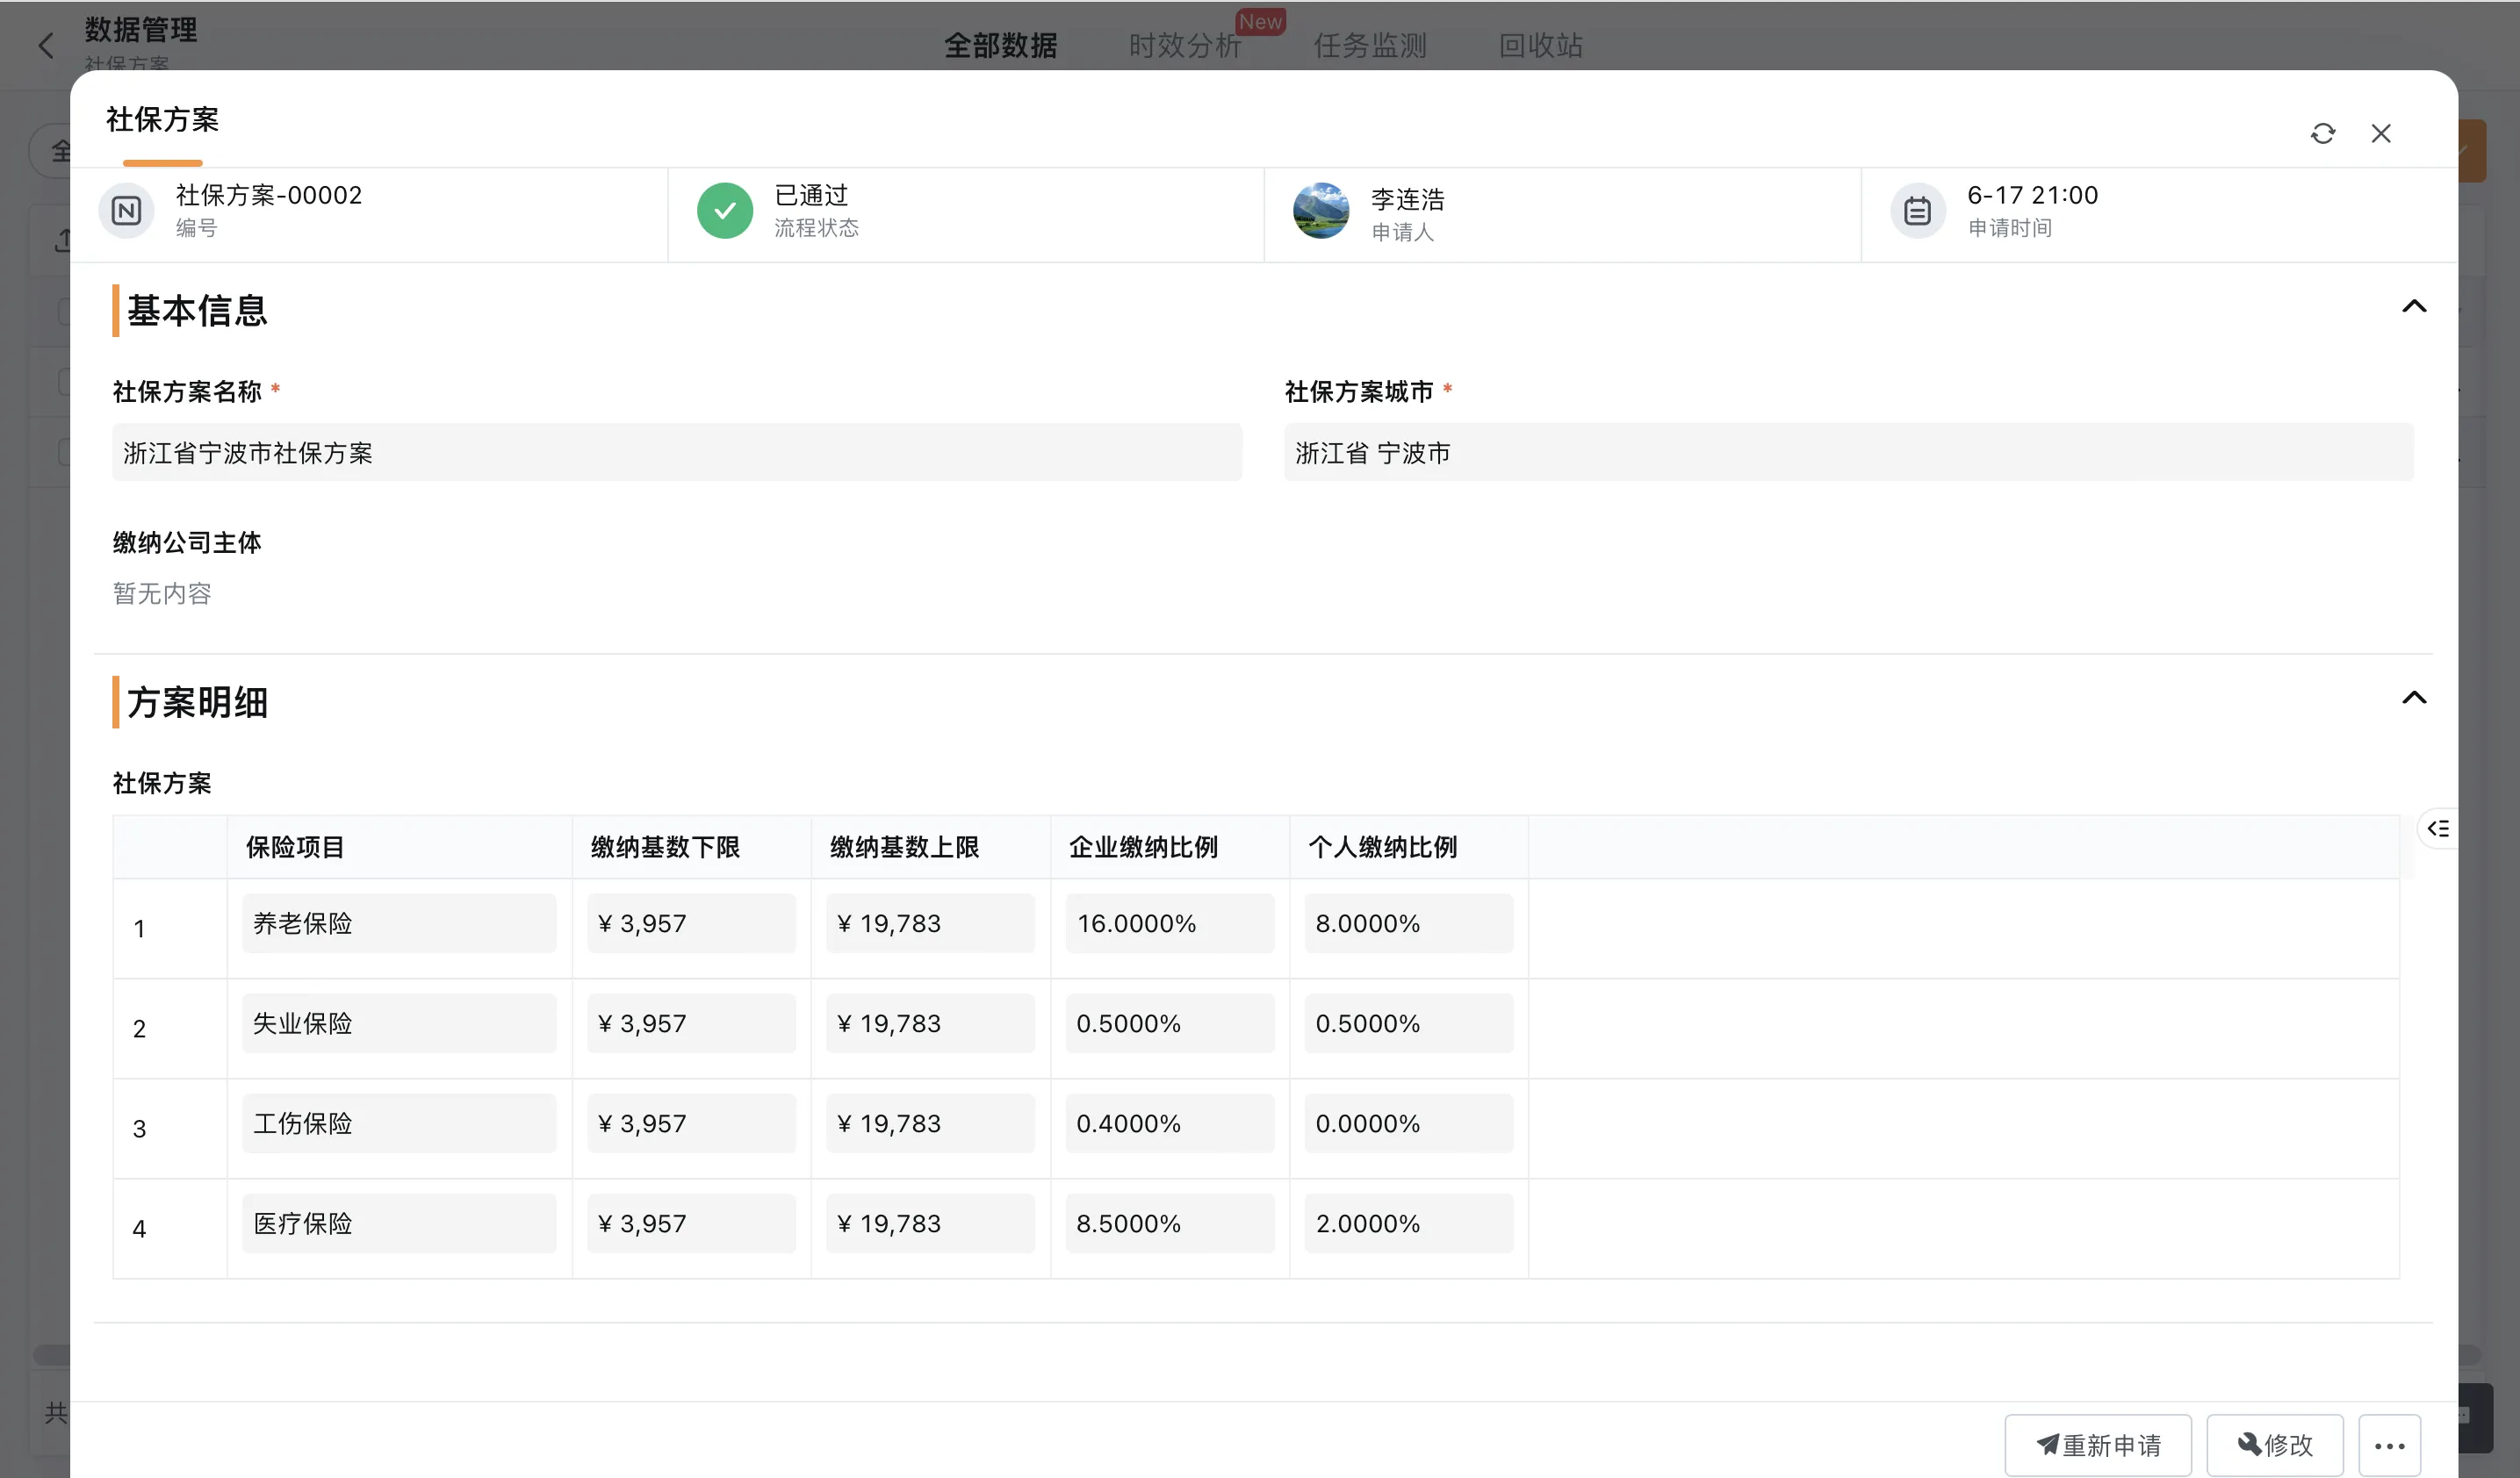Viewport: 2520px width, 1478px height.
Task: Click the calendar icon next to 申请时间
Action: (x=1918, y=210)
